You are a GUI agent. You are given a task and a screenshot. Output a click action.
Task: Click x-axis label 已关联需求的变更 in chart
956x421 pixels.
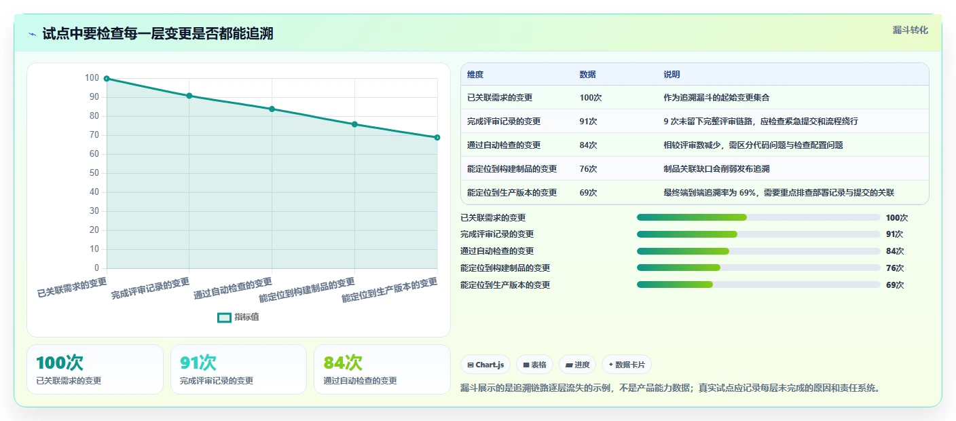point(72,287)
